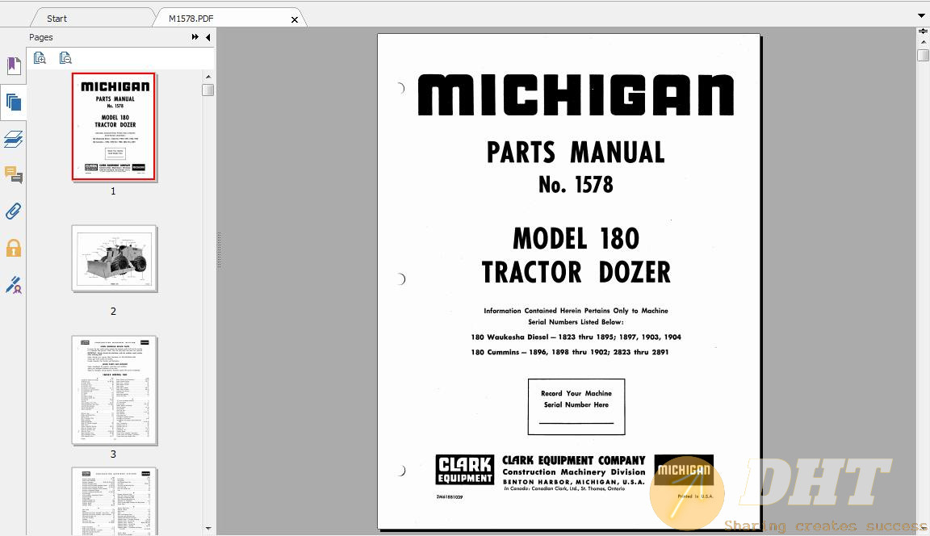Click the "Construction Machinery Division" line
The width and height of the screenshot is (930, 536).
(573, 472)
